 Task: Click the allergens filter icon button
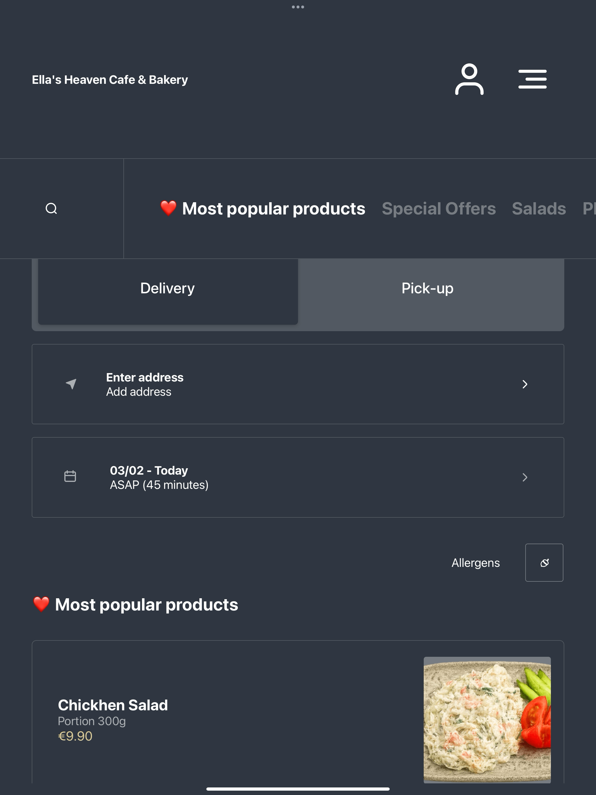(544, 562)
